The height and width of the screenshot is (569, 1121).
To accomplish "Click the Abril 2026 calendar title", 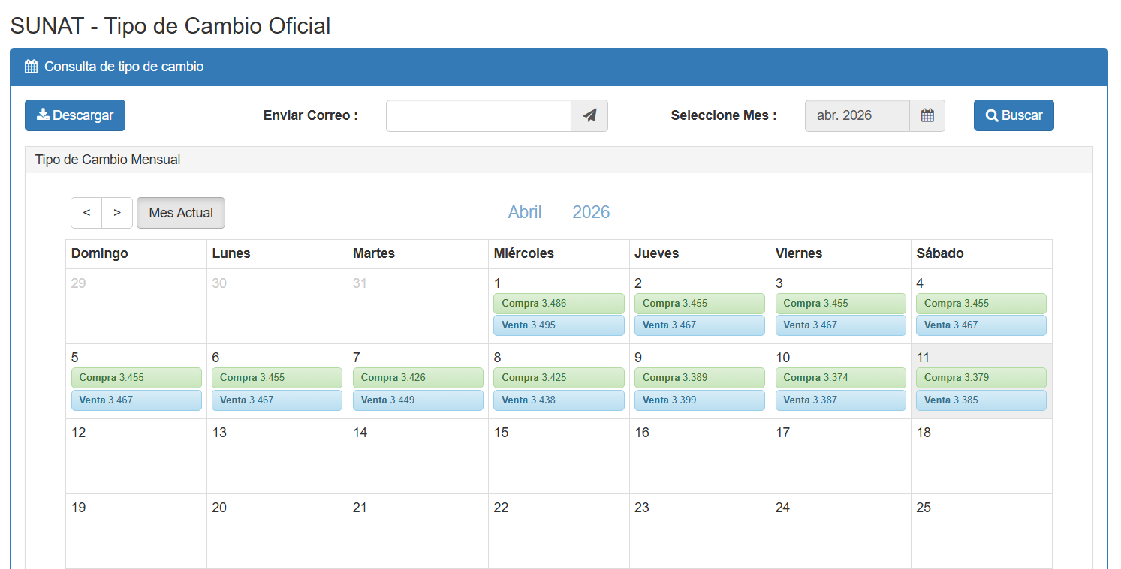I will click(x=559, y=212).
